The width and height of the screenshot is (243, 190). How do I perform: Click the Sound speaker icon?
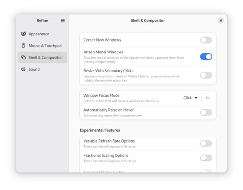[x=23, y=69]
